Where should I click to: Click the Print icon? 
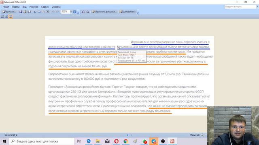click(25, 12)
